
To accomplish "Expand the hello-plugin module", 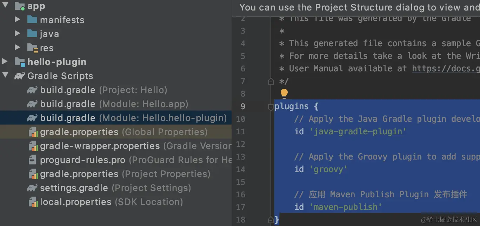I will click(x=5, y=62).
